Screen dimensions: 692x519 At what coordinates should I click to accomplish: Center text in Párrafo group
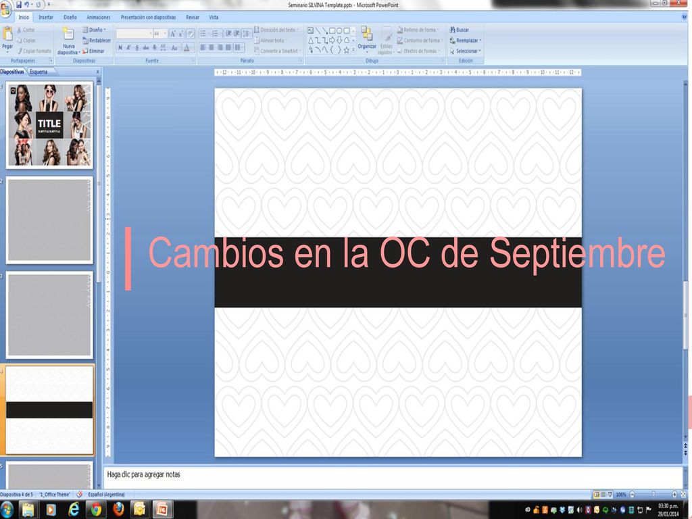click(x=212, y=47)
